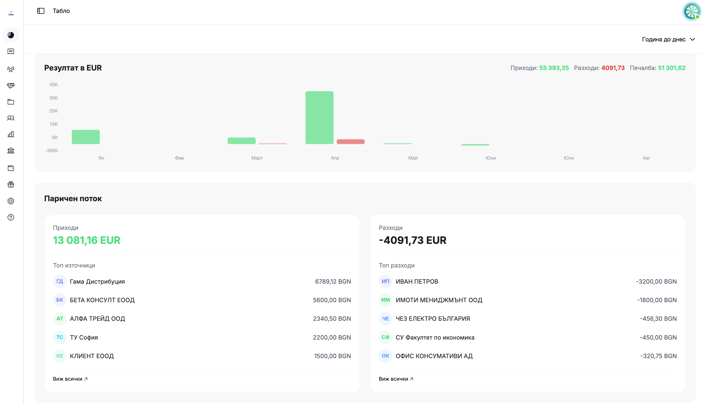This screenshot has width=706, height=404.
Task: Click the April green income bar
Action: click(319, 118)
